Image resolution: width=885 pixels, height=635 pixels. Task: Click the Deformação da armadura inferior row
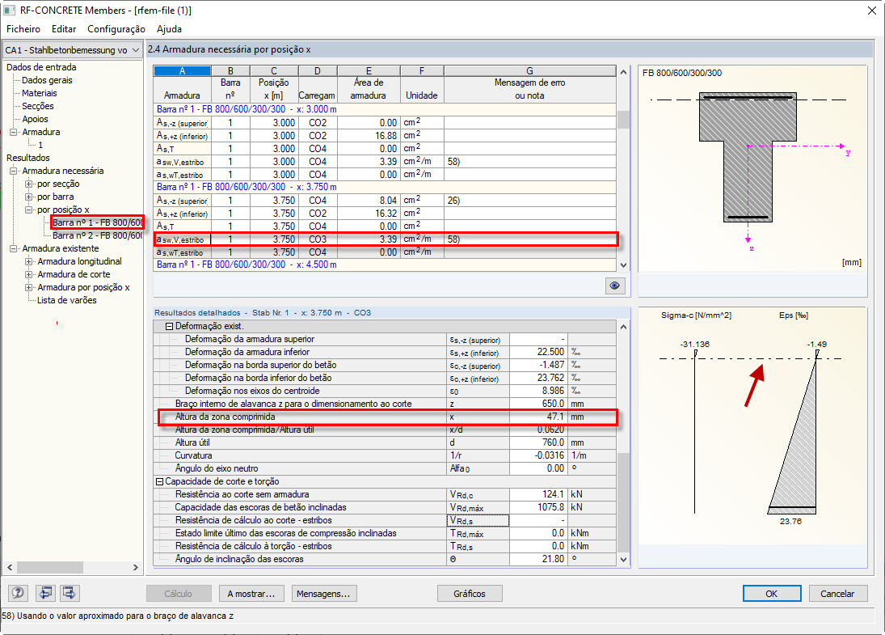click(385, 353)
